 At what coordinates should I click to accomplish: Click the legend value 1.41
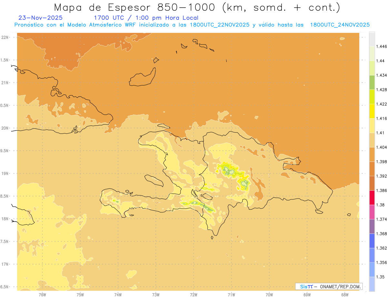[381, 133]
